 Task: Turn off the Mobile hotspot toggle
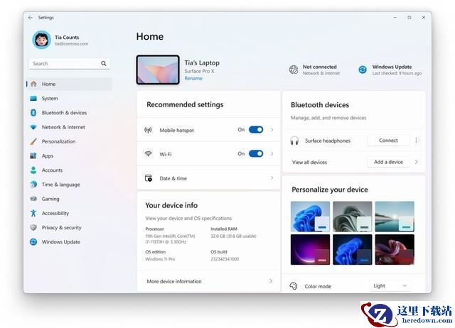(x=256, y=129)
